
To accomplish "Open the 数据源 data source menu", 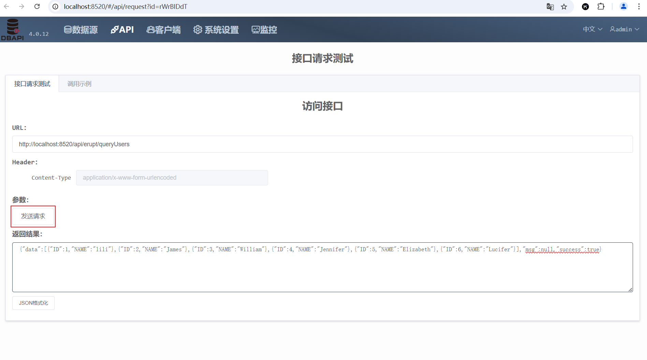I will (81, 30).
